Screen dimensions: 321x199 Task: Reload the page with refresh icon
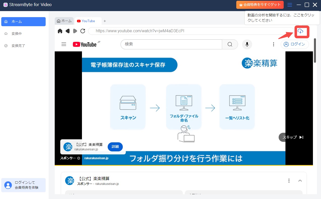coord(83,31)
